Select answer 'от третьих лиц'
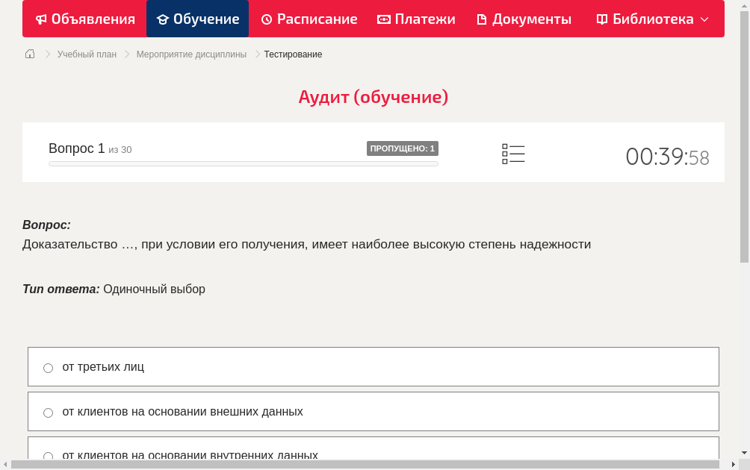 tap(48, 368)
